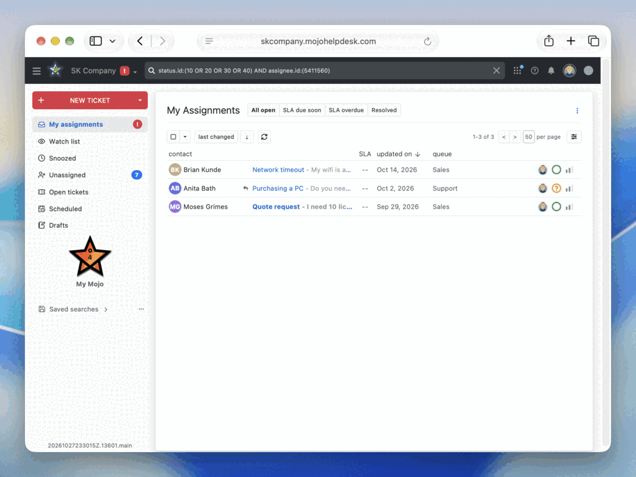Open the Saved searches ellipsis menu

click(141, 309)
